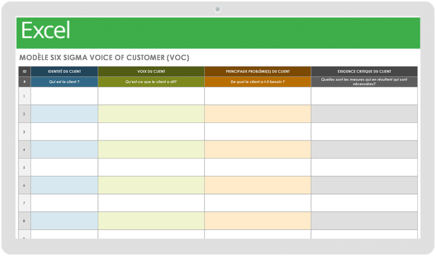Select row 2 gray Exigence critique cell
The height and width of the screenshot is (256, 436).
pos(364,114)
